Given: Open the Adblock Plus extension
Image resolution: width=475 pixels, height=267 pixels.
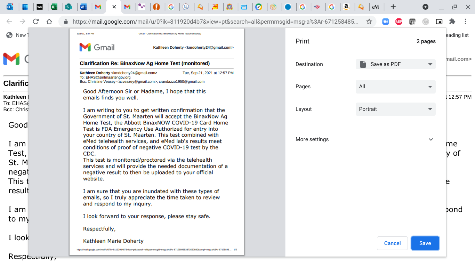Looking at the screenshot, I should (399, 22).
